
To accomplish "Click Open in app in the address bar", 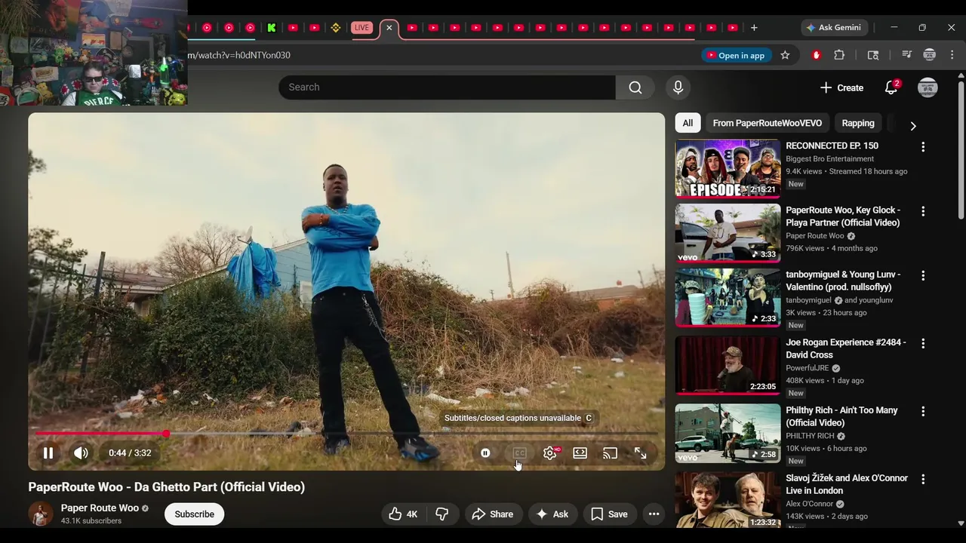I will [x=735, y=55].
